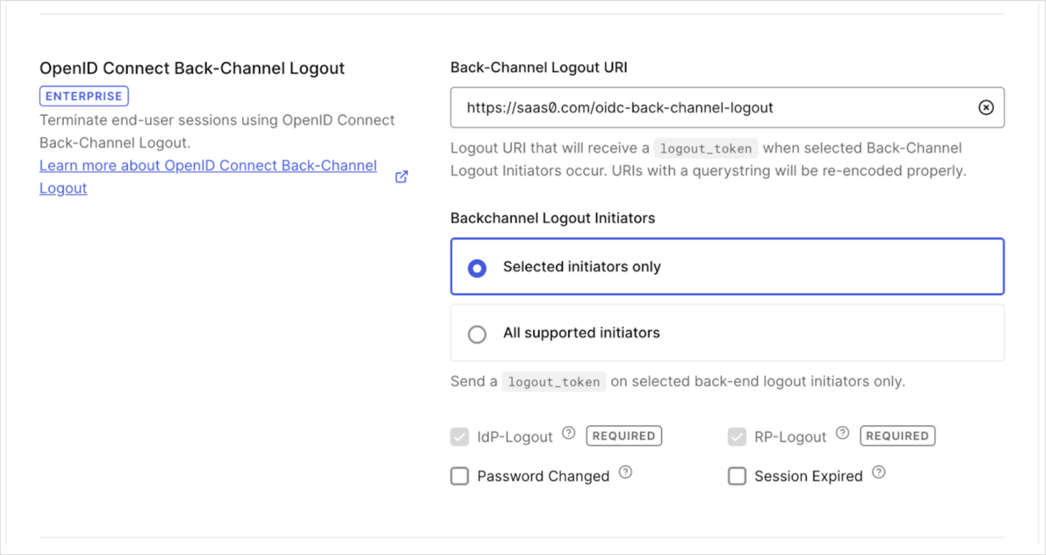Screen dimensions: 1046x555
Task: Click the OpenID Connect Back-Channel Logout title
Action: coord(191,68)
